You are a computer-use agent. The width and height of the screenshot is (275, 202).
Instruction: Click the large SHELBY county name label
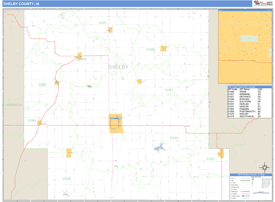118,67
